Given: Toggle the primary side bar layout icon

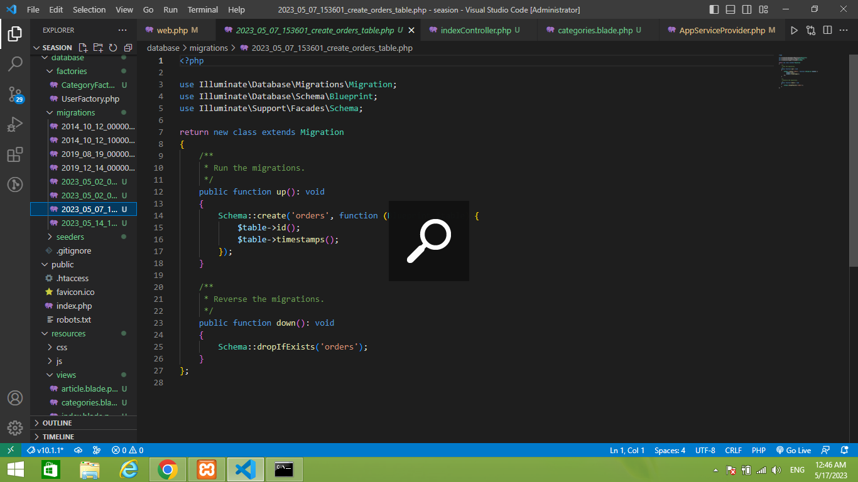Looking at the screenshot, I should coord(714,9).
